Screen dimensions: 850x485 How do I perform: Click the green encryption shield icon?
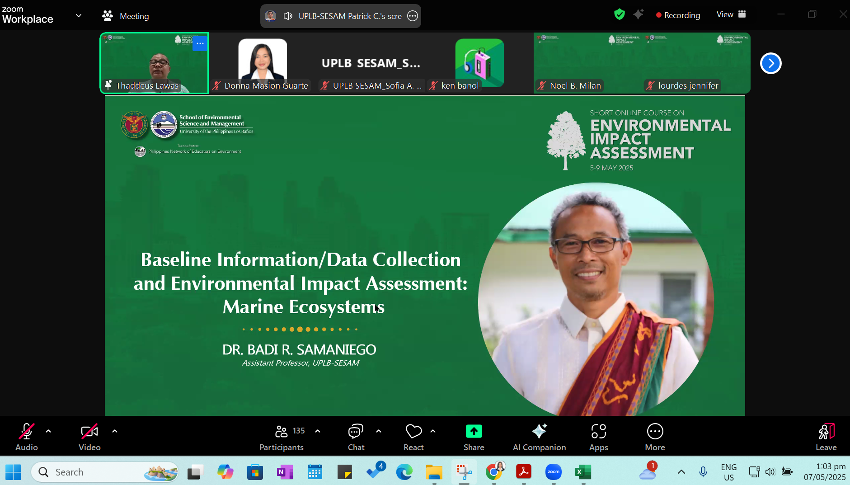point(619,14)
